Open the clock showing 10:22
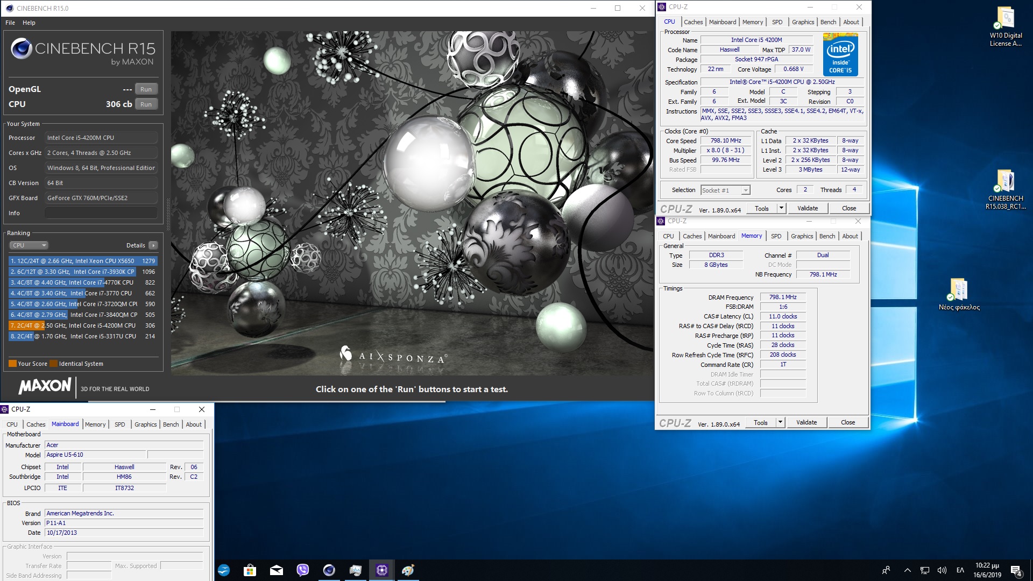Screen dimensions: 1033x581 click(987, 570)
